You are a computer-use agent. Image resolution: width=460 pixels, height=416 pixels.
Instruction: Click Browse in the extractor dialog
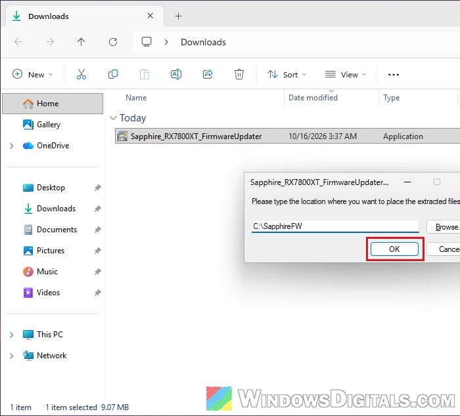tap(444, 227)
